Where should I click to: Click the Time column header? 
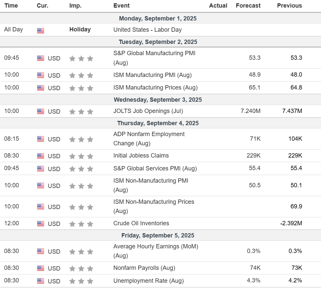point(11,6)
